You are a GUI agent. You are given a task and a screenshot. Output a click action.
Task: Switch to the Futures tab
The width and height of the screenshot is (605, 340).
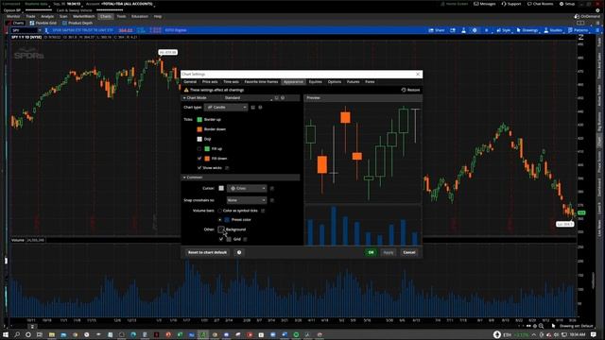pos(353,82)
